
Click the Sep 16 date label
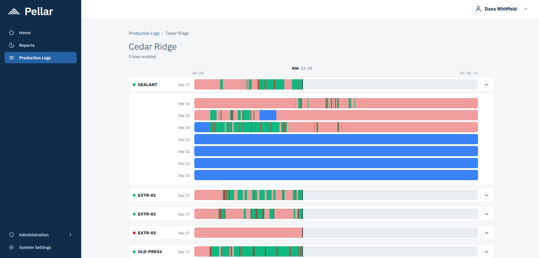coord(184,103)
